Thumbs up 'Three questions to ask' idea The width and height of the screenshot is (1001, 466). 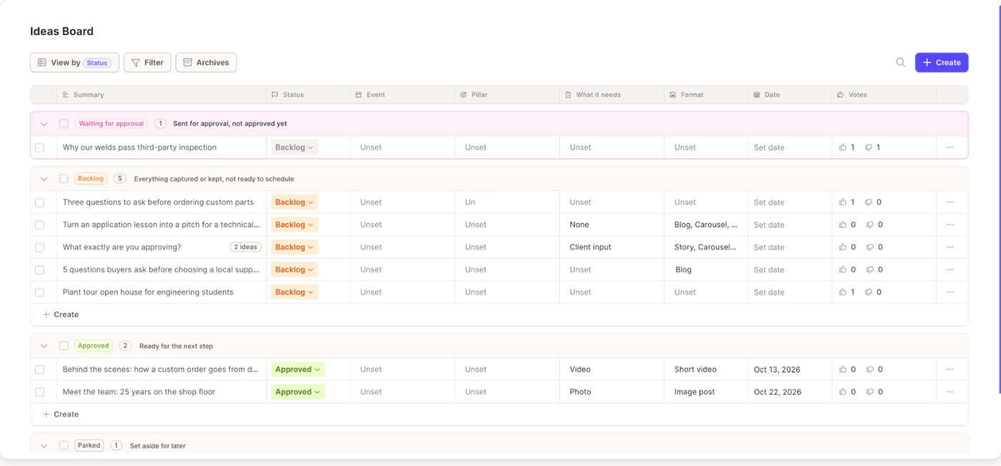click(x=843, y=203)
